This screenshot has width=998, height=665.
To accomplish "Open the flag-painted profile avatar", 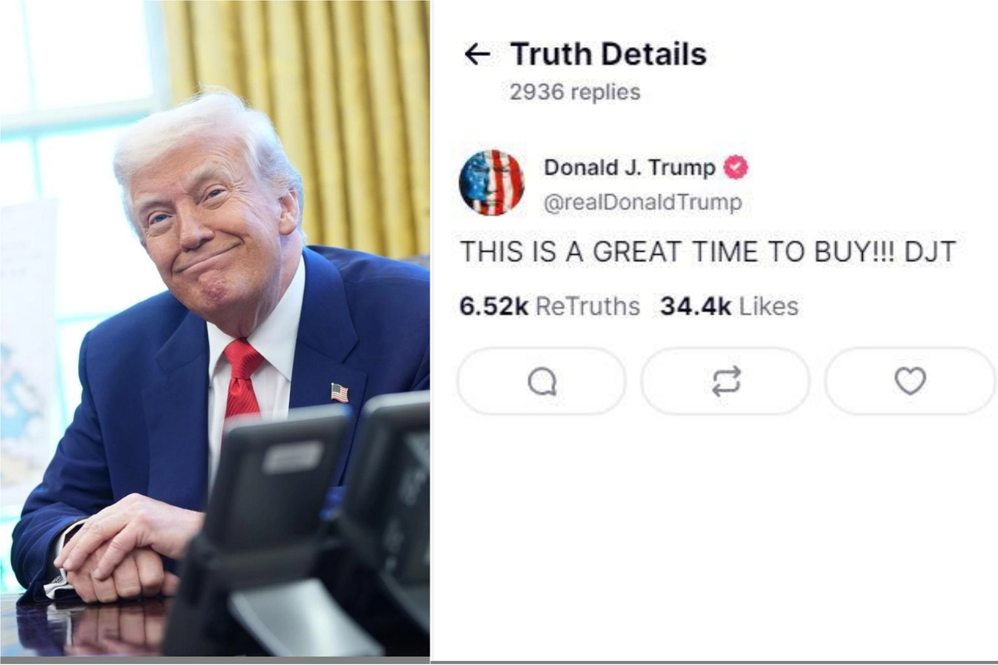I will (x=491, y=182).
